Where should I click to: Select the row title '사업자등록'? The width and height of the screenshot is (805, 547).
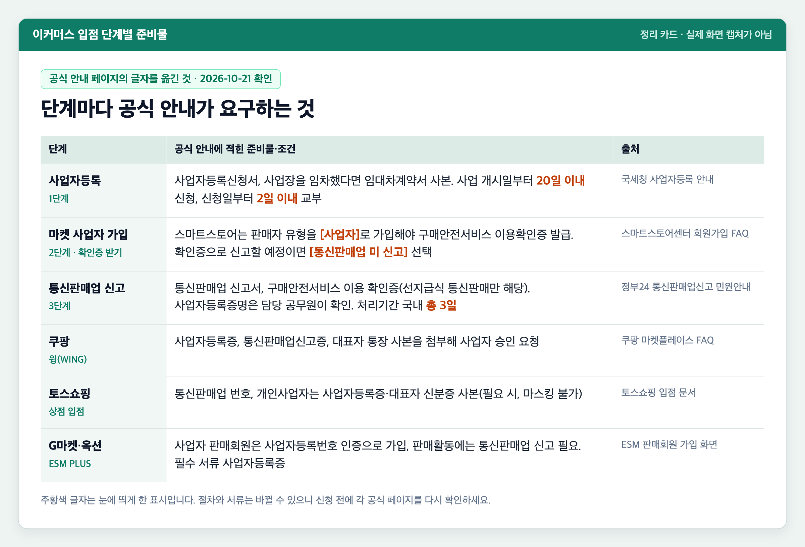pyautogui.click(x=75, y=180)
